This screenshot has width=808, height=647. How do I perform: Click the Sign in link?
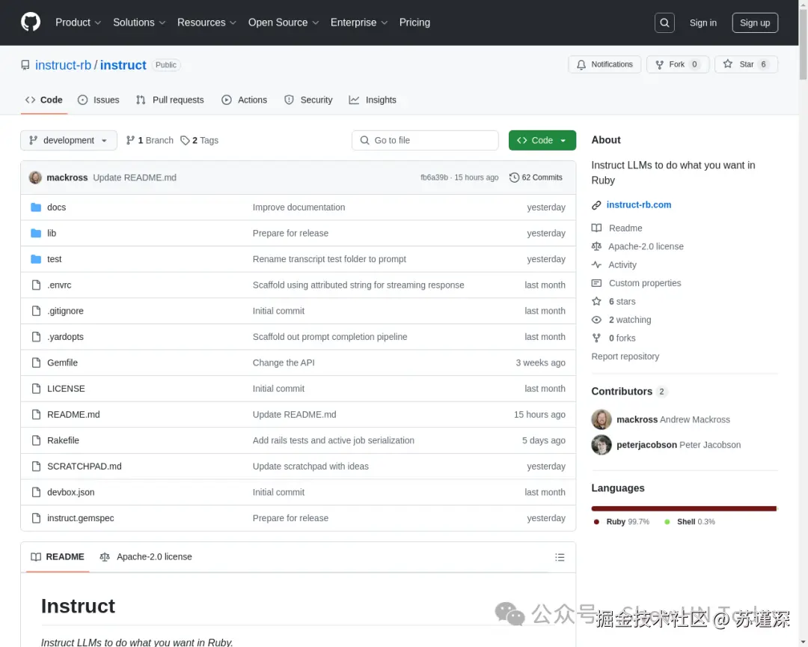tap(703, 22)
